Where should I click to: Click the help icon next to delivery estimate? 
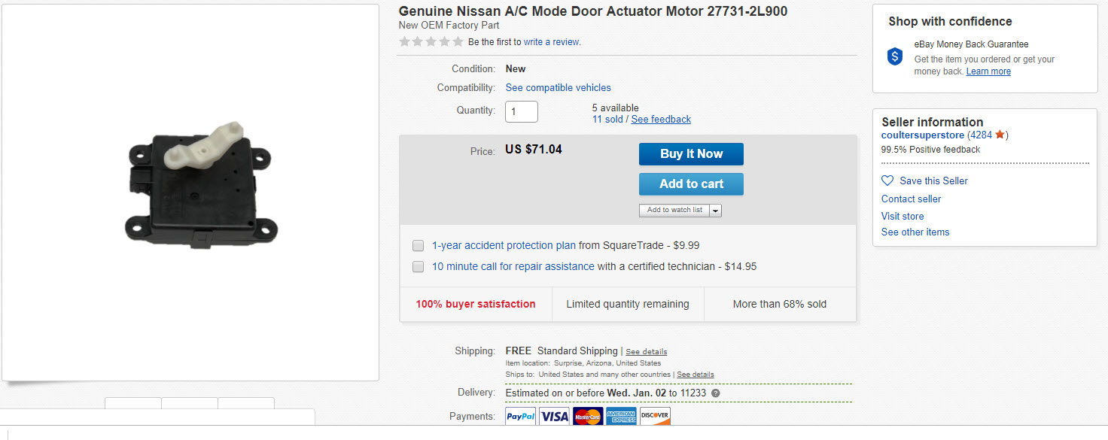click(x=715, y=393)
